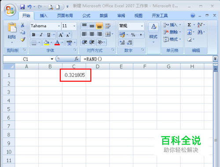Decrease decimal places
This screenshot has width=220, height=167.
129,43
